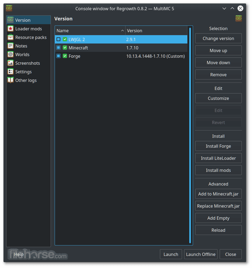The image size is (252, 268).
Task: Click the Install mods button
Action: click(x=218, y=170)
